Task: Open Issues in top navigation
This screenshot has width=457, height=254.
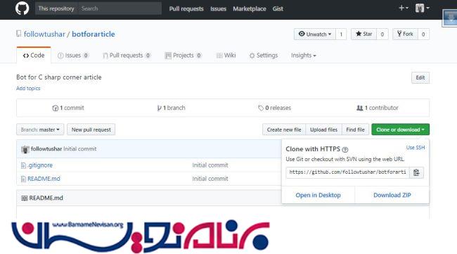Action: point(218,8)
